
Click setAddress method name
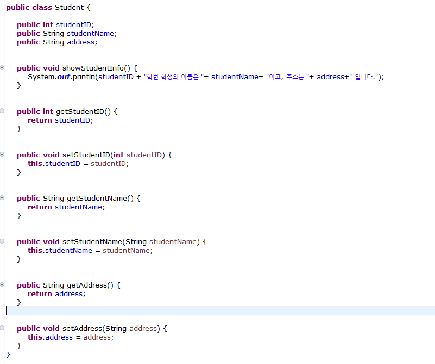(82, 329)
